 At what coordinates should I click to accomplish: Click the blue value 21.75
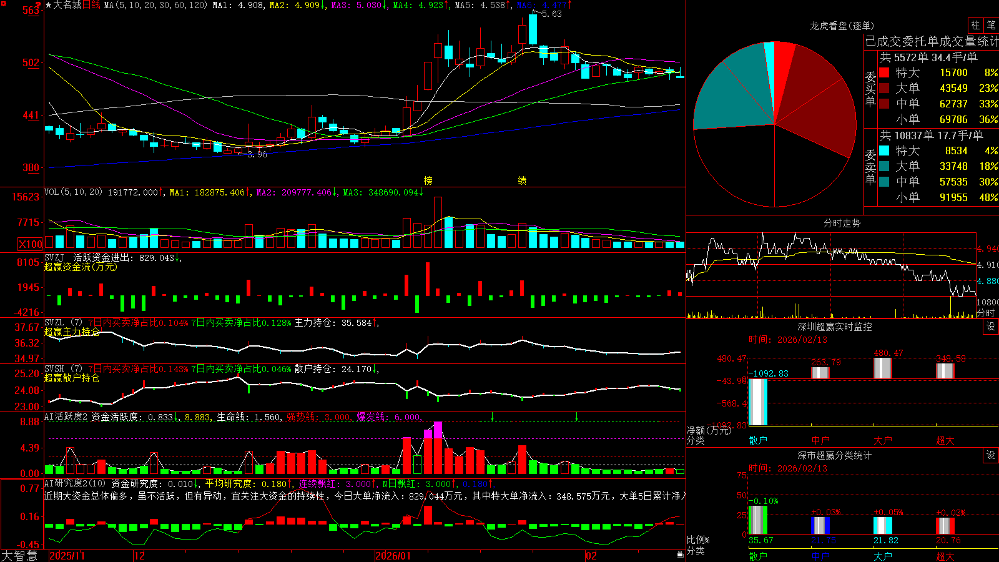click(824, 540)
